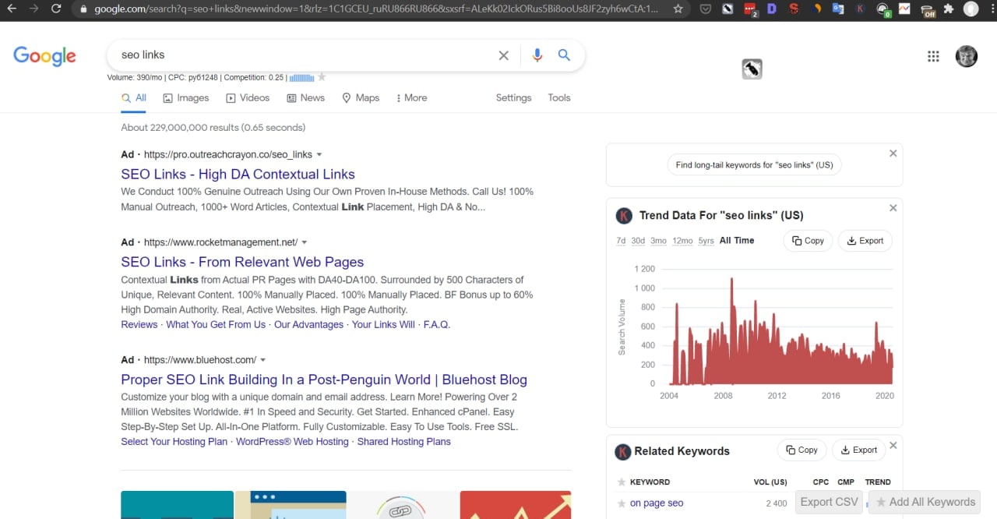Open the Google Translate extension
This screenshot has width=997, height=519.
(838, 9)
